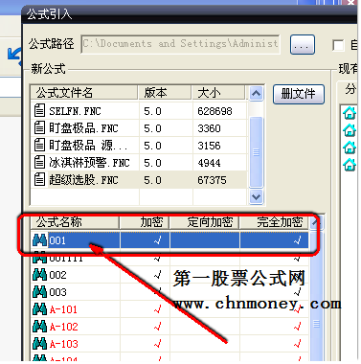Sort by the 版本 column header
Image resolution: width=361 pixels, height=364 pixels.
click(165, 93)
